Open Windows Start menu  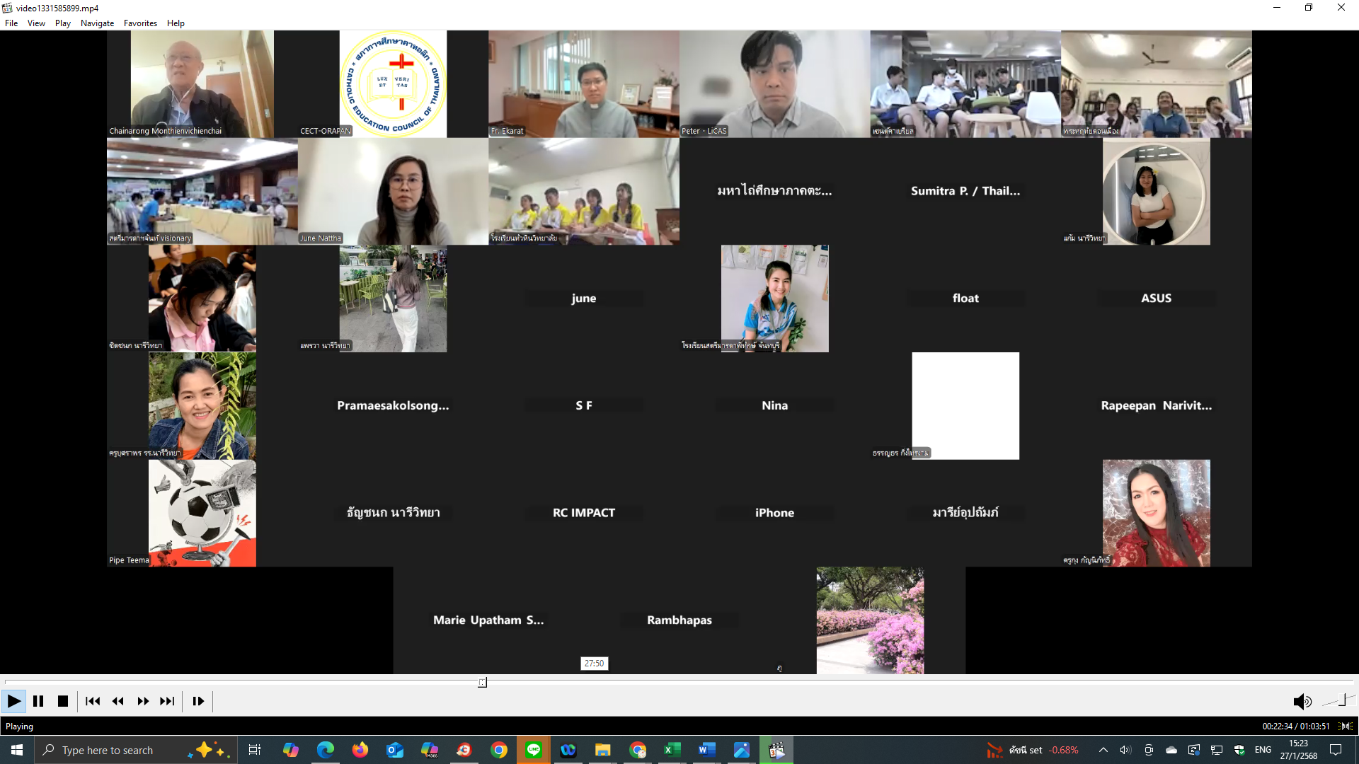coord(17,750)
